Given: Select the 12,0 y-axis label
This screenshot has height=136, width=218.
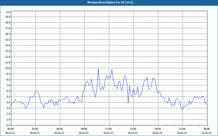Looking at the screenshot, I should pyautogui.click(x=8, y=57).
